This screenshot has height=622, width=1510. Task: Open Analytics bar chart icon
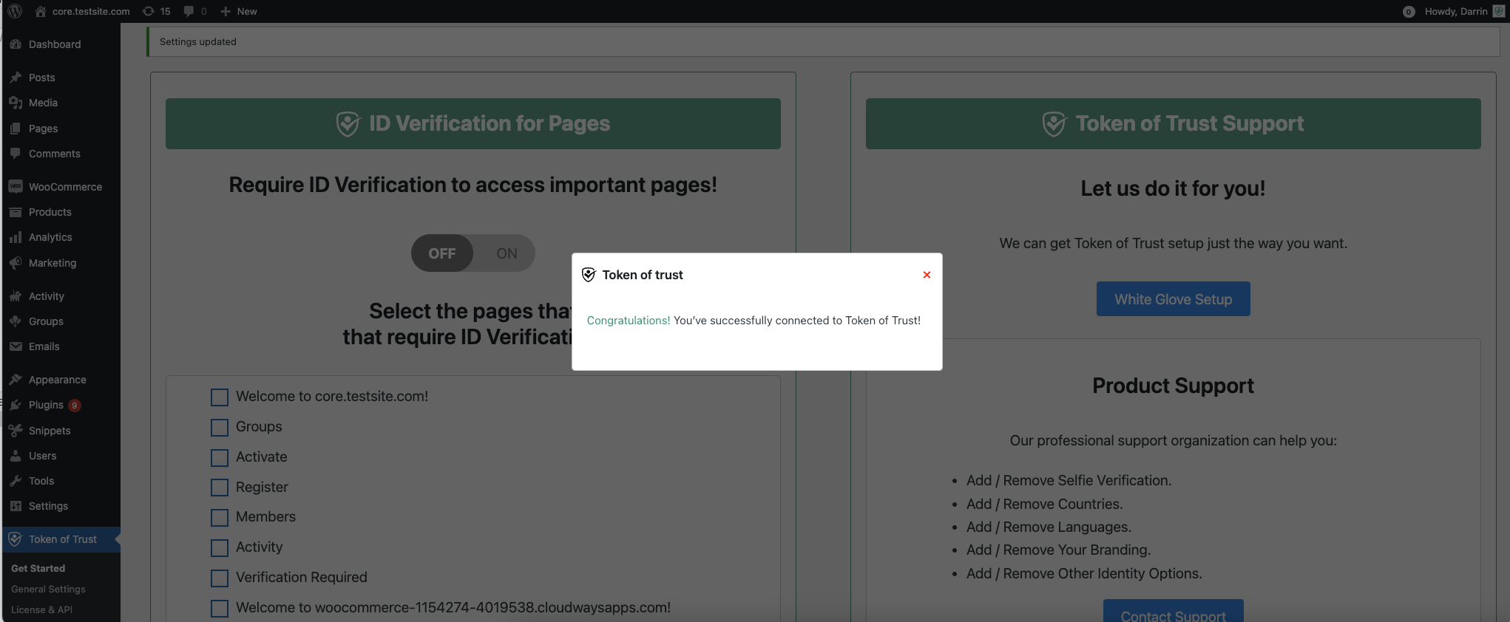16,237
